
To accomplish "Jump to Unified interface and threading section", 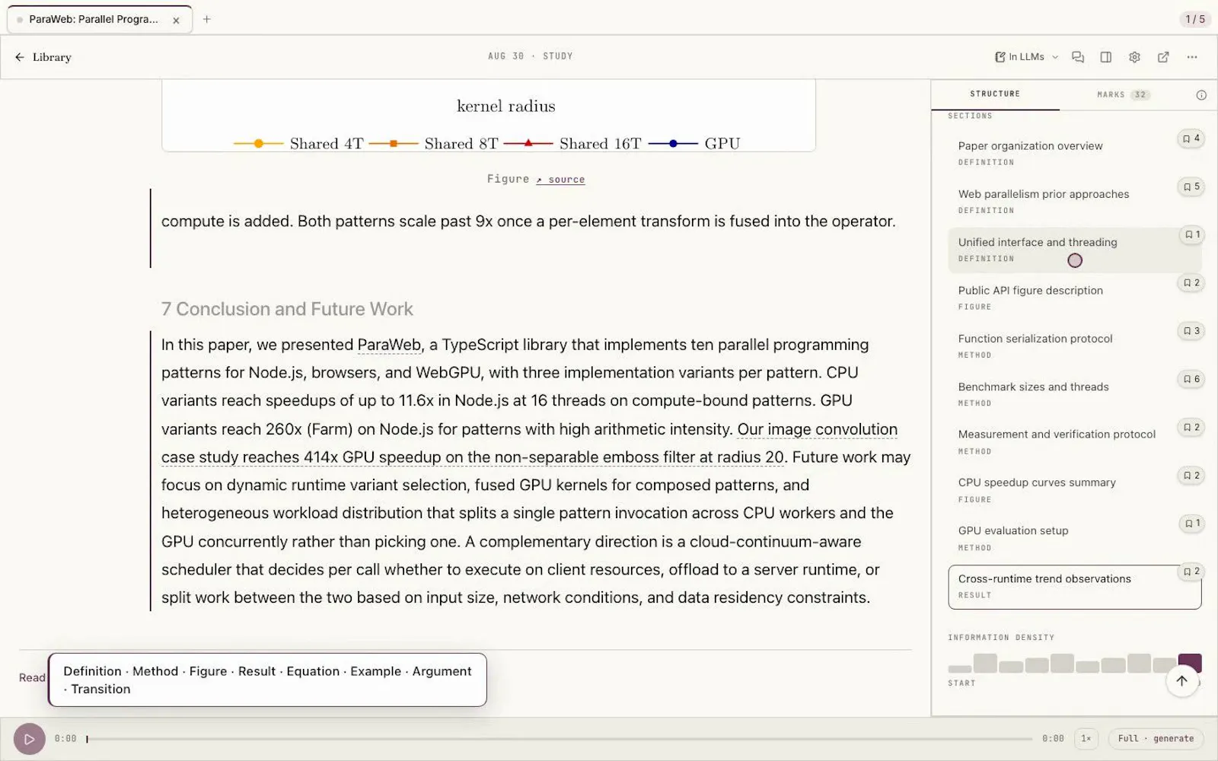I will click(1075, 250).
